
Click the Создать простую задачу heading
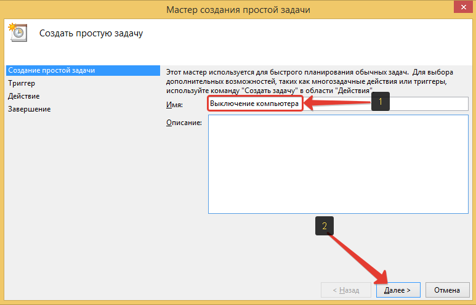coord(91,33)
